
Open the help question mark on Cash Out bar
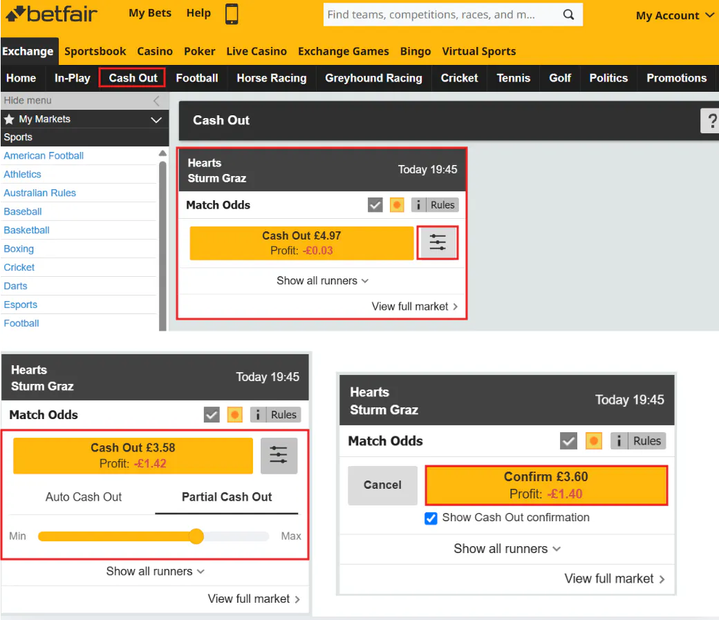pos(710,120)
